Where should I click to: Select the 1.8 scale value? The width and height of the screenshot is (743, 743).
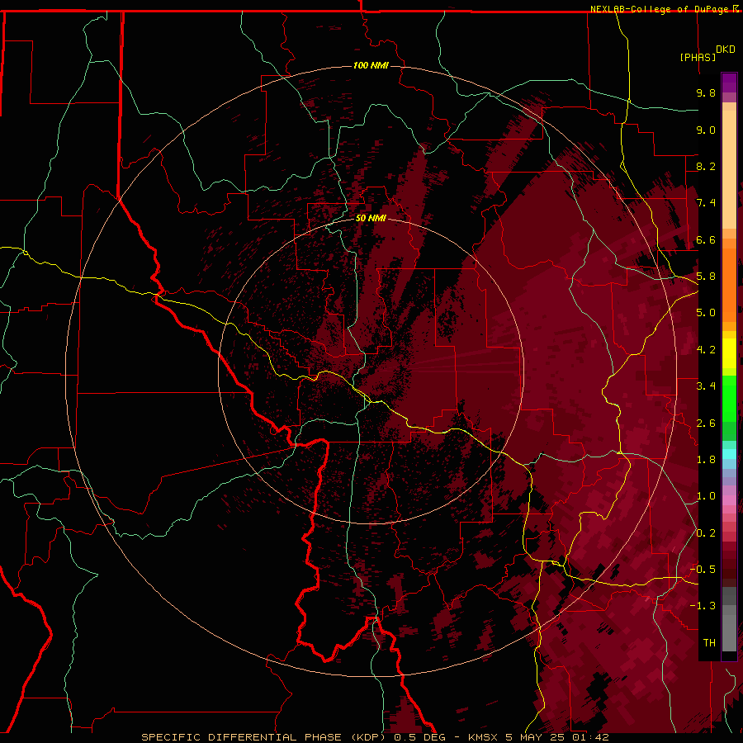click(706, 460)
